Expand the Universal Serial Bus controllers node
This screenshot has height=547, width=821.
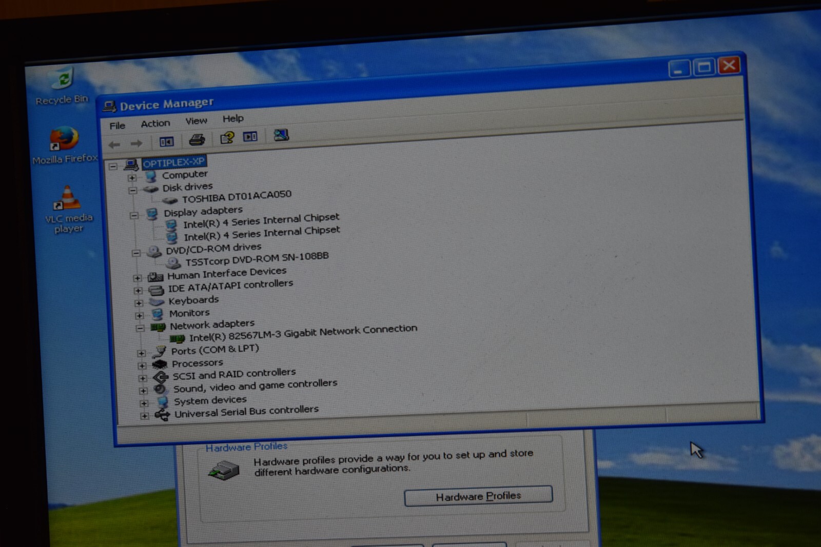pyautogui.click(x=145, y=416)
